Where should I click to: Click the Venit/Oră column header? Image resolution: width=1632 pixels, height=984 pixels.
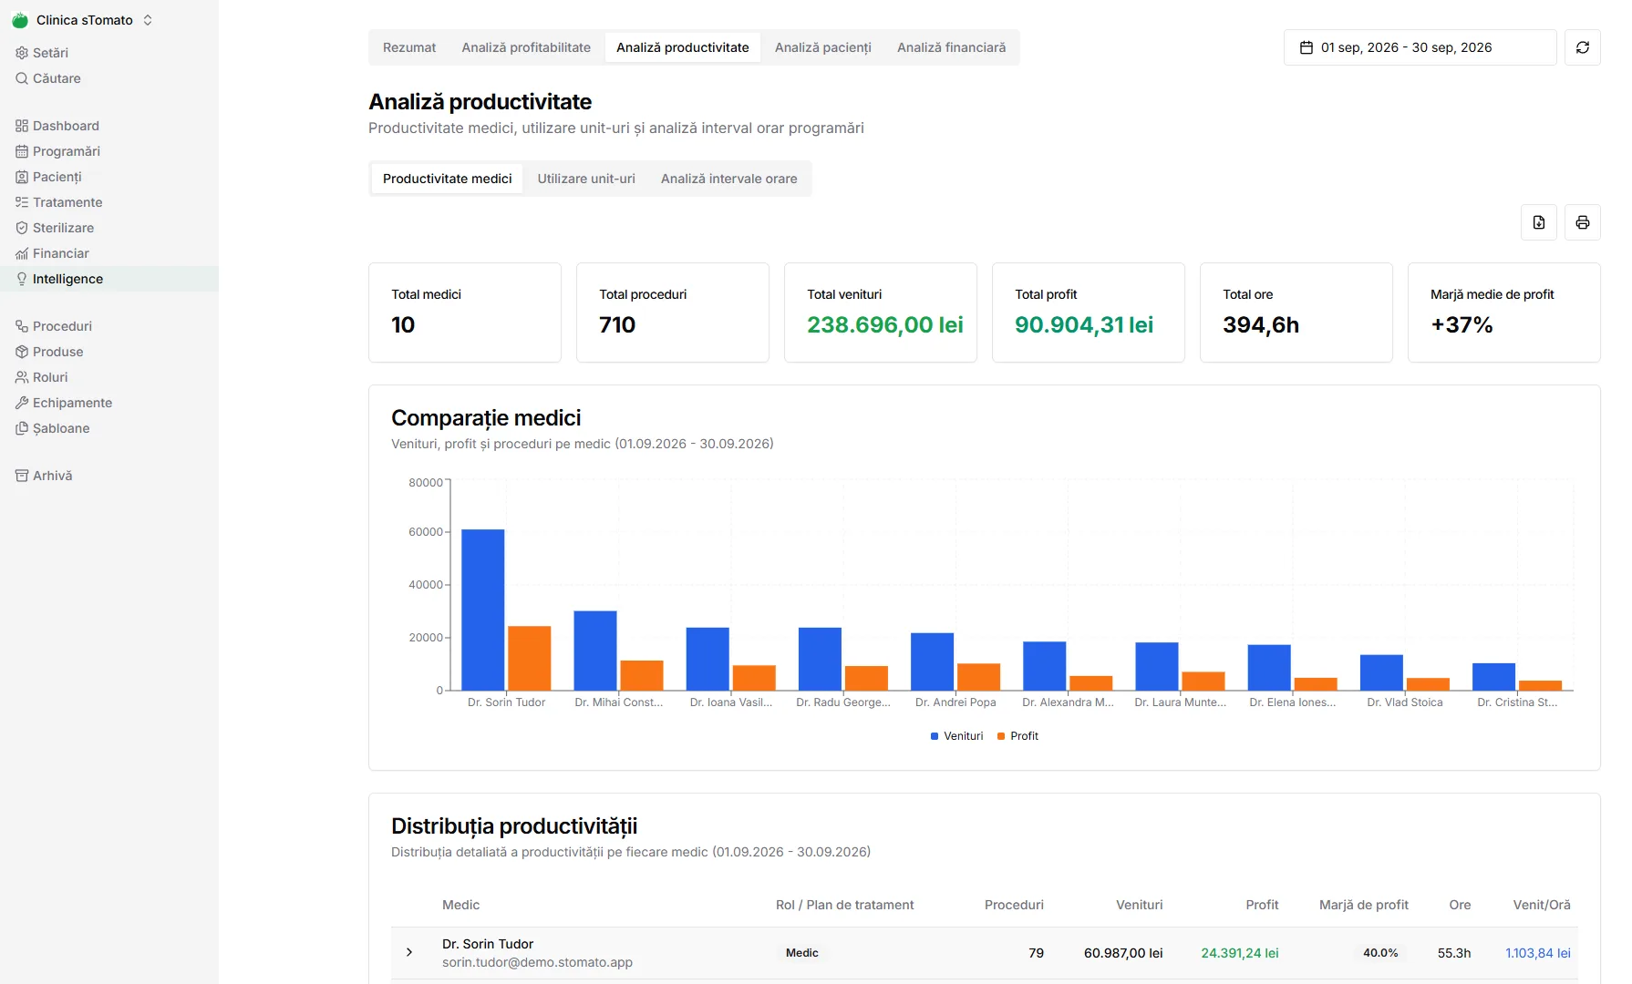[1542, 905]
